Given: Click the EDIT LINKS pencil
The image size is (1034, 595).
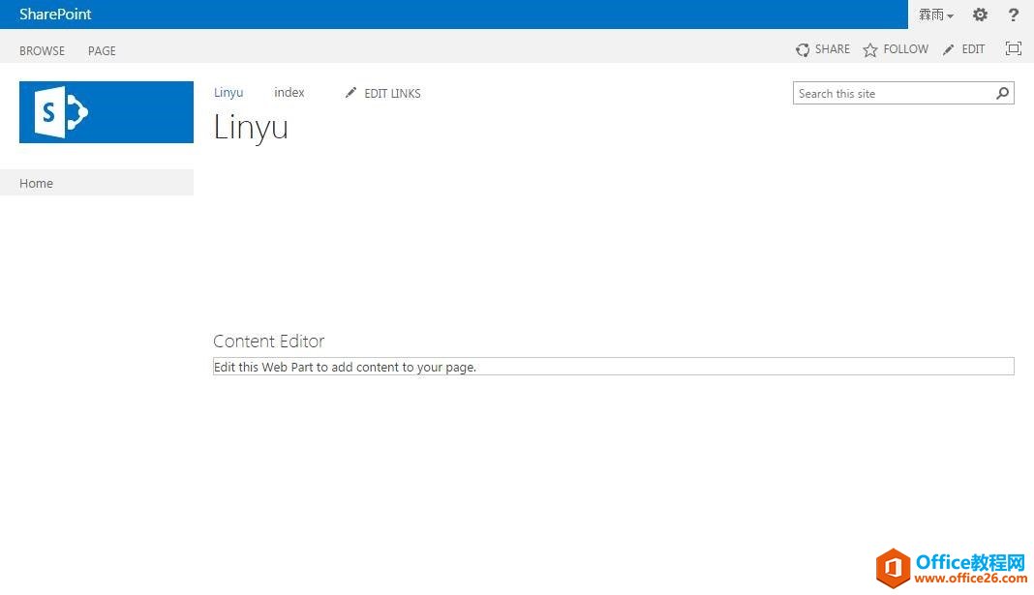Looking at the screenshot, I should click(350, 93).
